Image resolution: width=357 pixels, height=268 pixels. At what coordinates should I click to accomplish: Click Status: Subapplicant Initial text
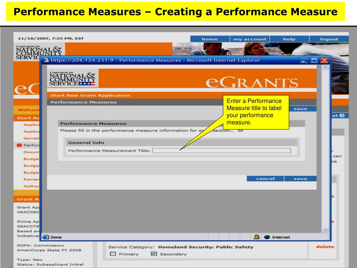coord(50,265)
